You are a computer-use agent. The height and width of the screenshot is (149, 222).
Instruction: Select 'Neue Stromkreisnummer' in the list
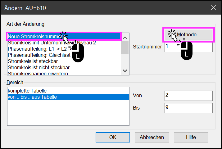pos(34,37)
